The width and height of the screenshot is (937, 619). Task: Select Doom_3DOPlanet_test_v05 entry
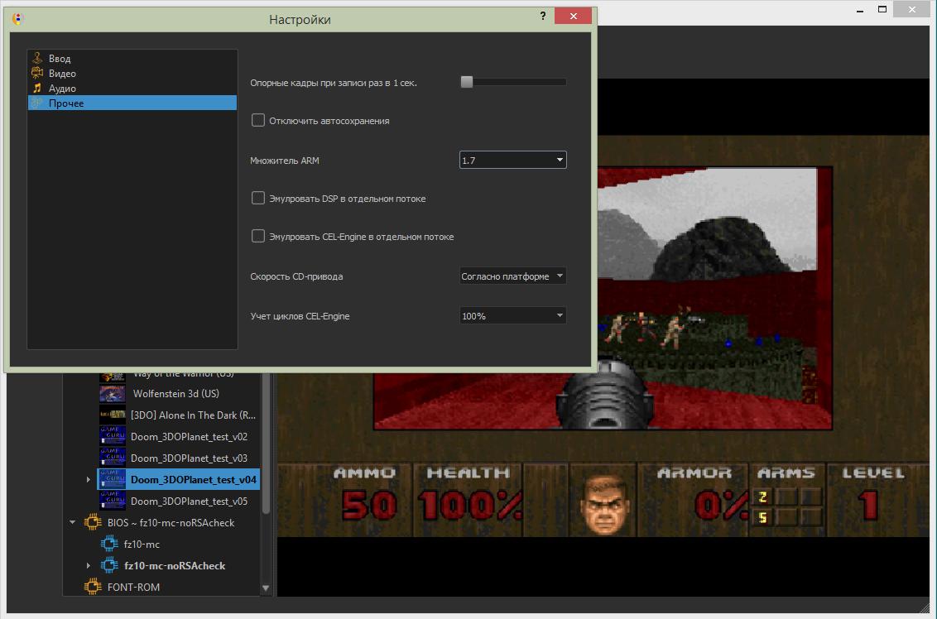pos(189,501)
